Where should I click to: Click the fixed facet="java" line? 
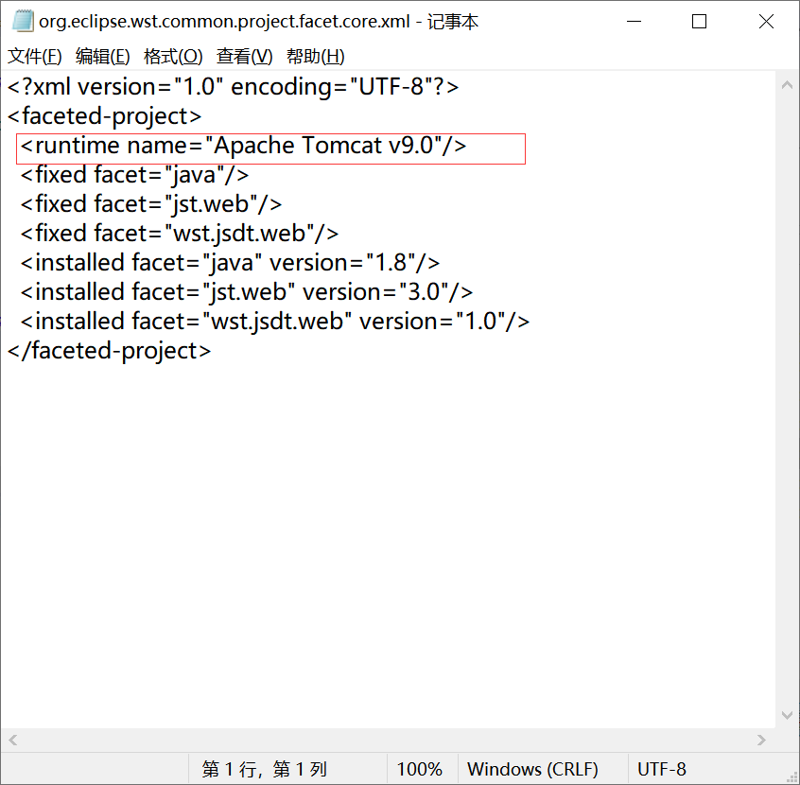134,175
